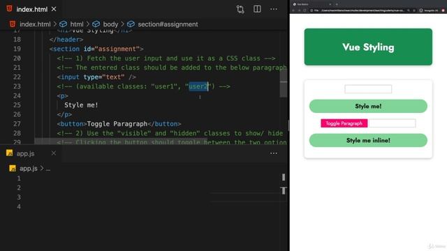This screenshot has height=251, width=447.
Task: Open more actions menu for app.js editor
Action: pyautogui.click(x=274, y=153)
